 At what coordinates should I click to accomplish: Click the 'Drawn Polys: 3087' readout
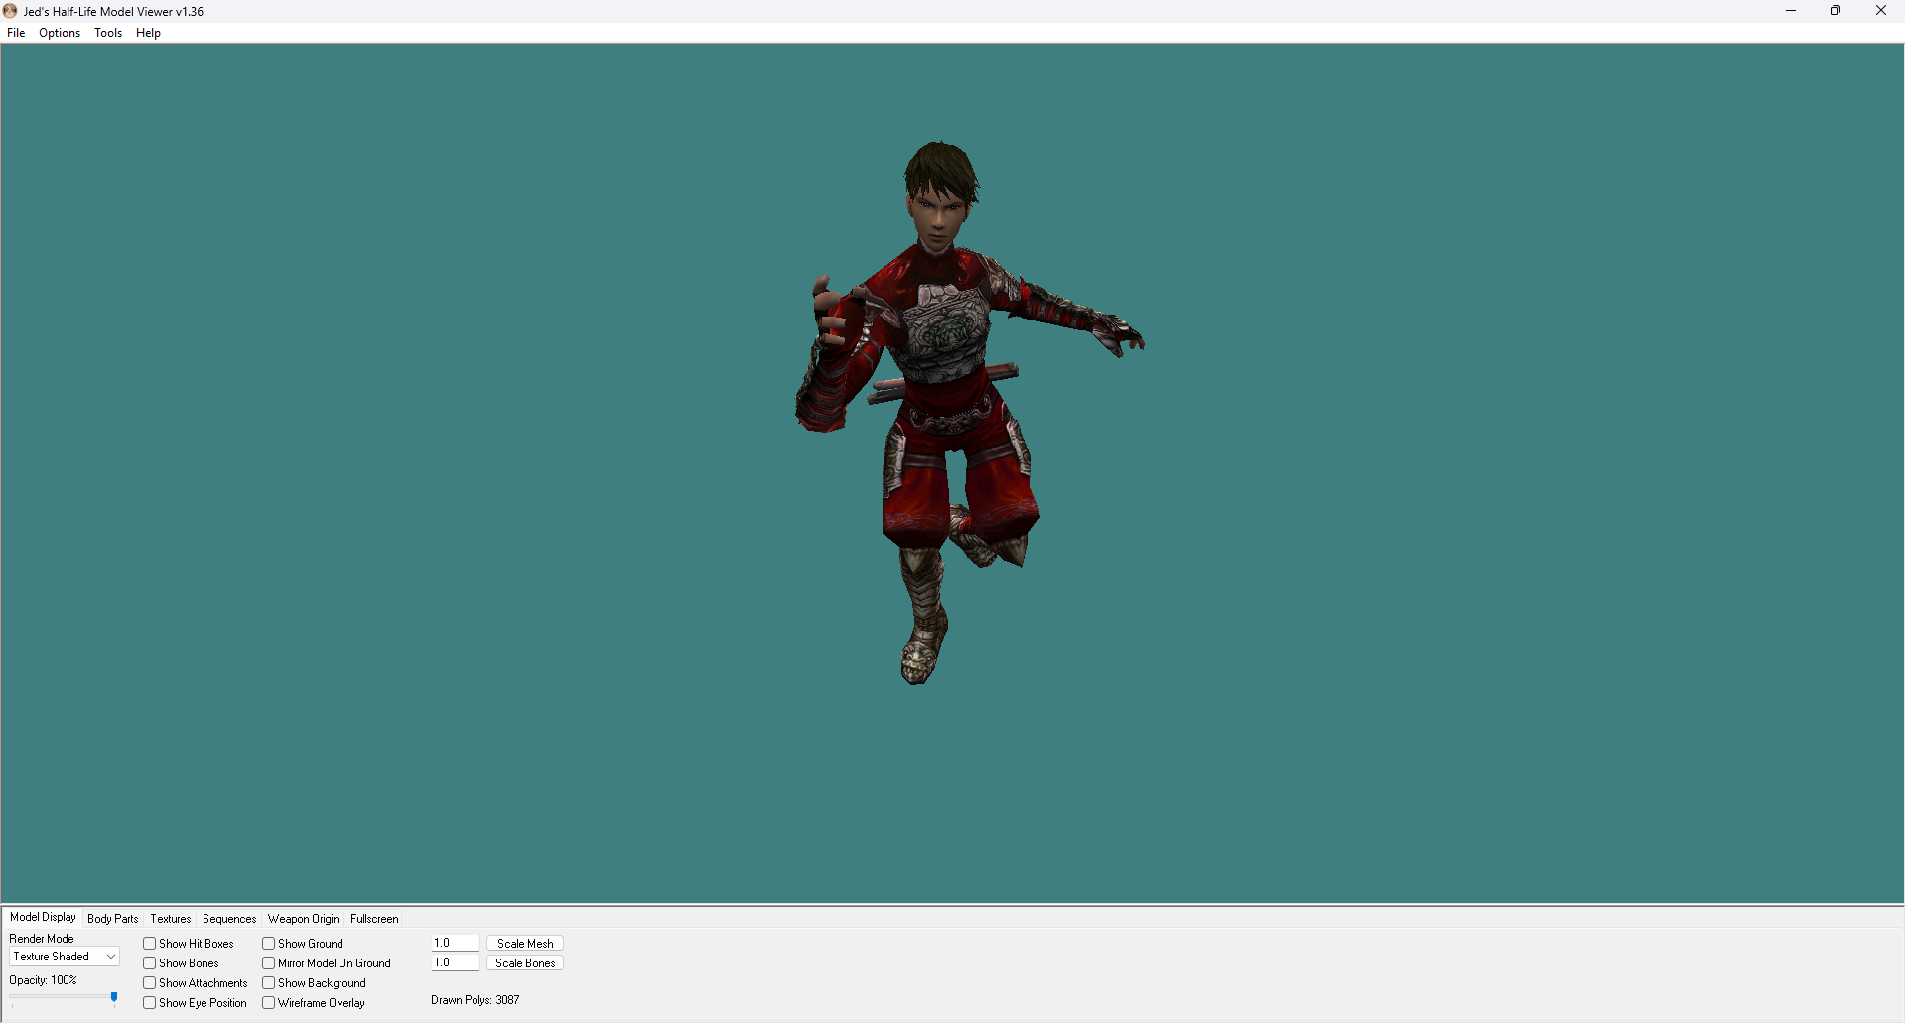pyautogui.click(x=476, y=1000)
